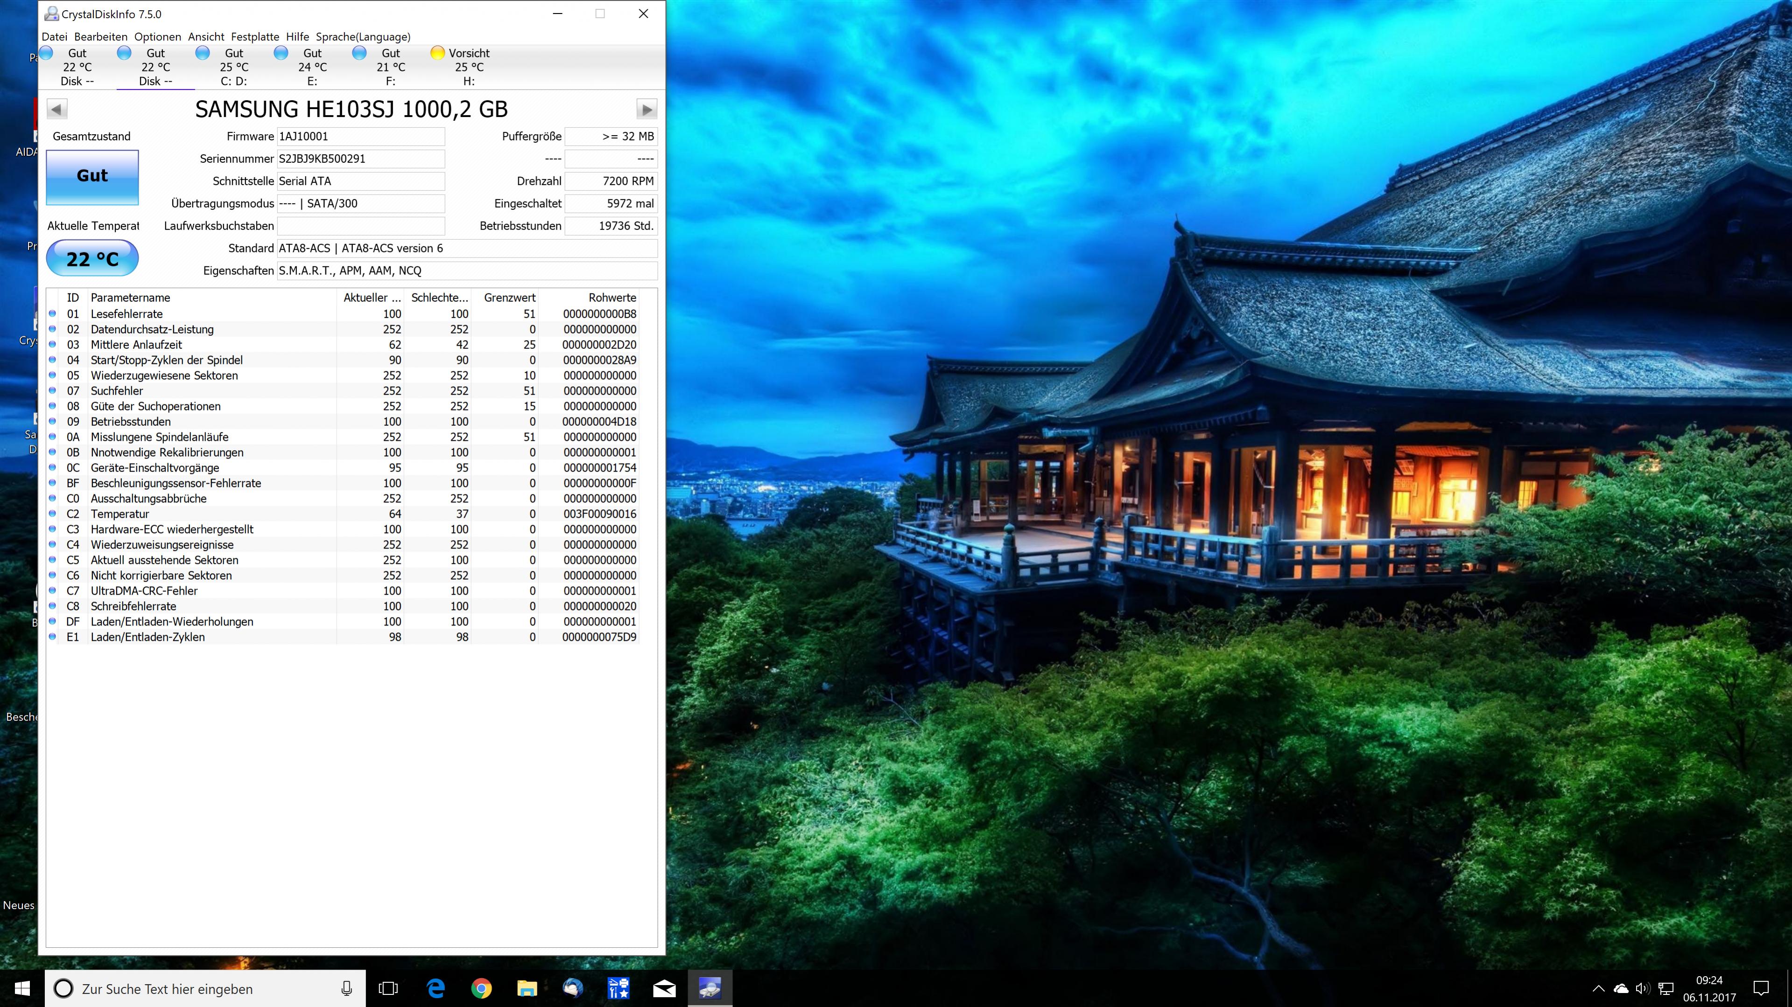This screenshot has width=1792, height=1007.
Task: Open Google Chrome from the taskbar
Action: point(481,988)
